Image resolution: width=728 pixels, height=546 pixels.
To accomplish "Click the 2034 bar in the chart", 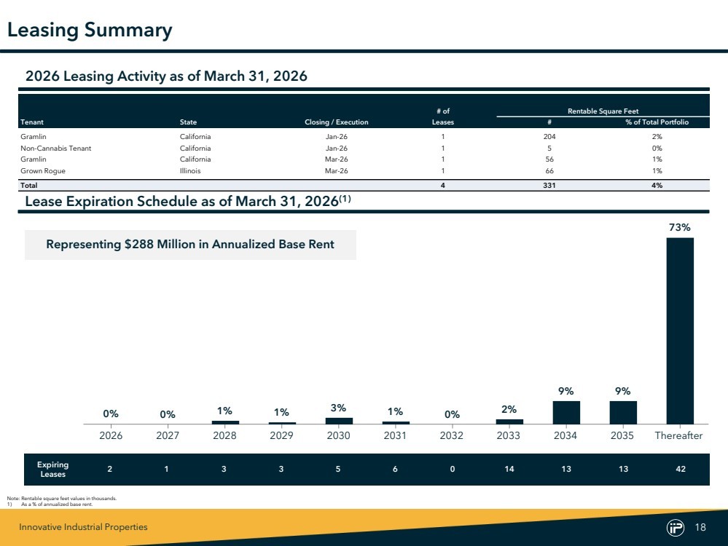I will click(x=566, y=412).
